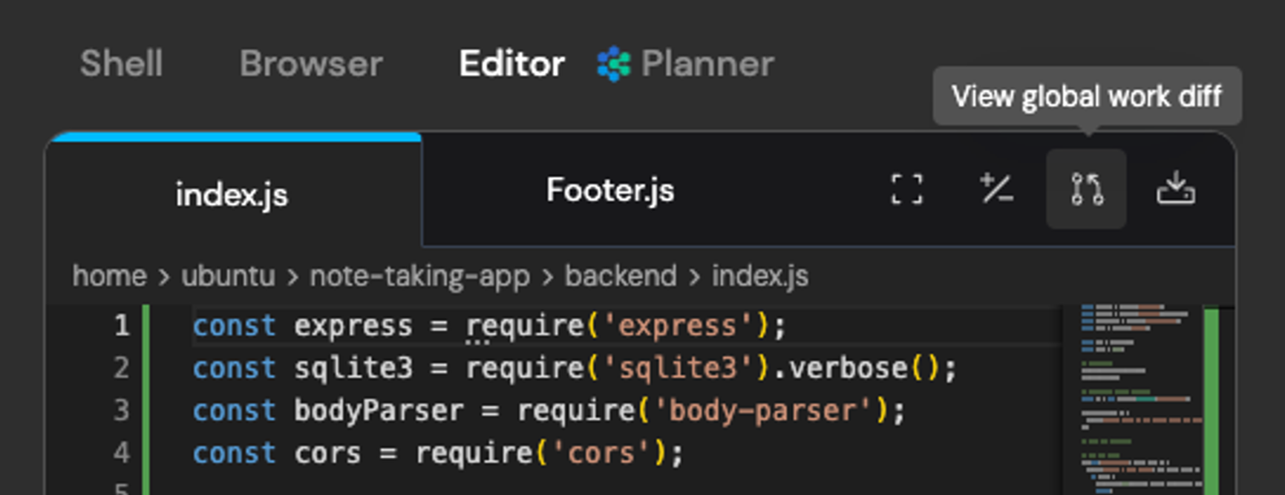
Task: Click line number 3 in the gutter
Action: [122, 410]
